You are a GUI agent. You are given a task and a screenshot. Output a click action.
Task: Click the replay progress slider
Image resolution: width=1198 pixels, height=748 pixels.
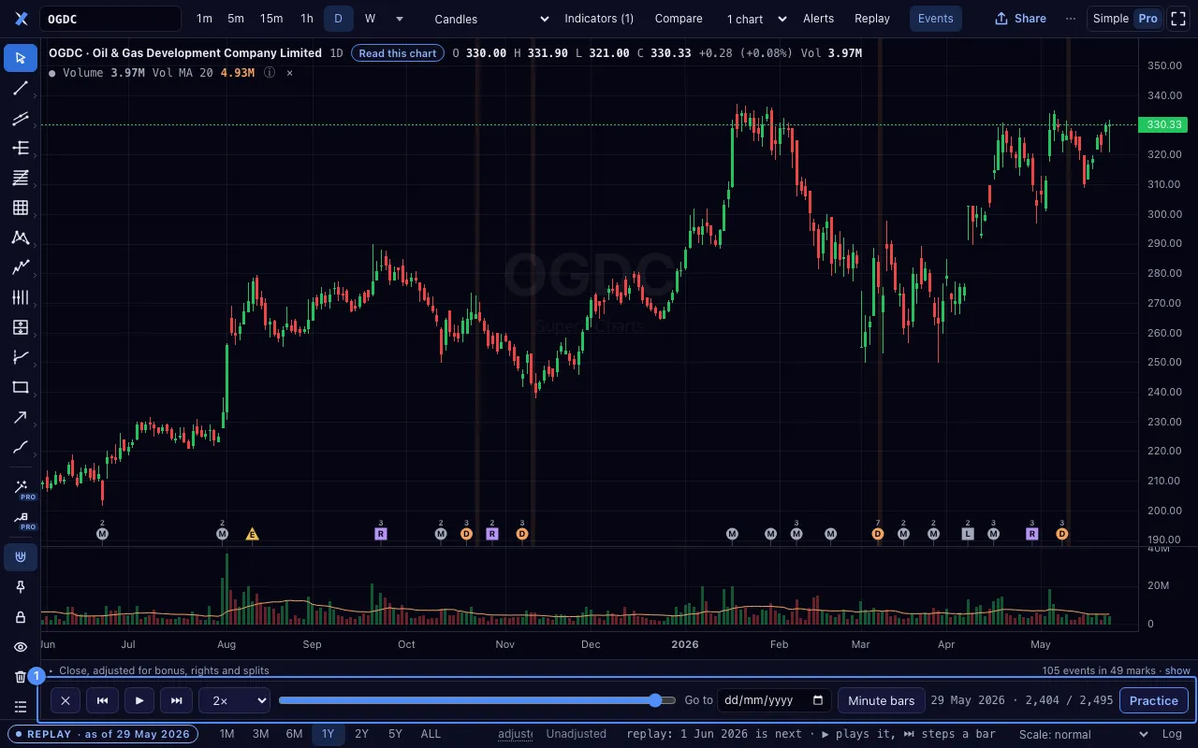[x=477, y=700]
